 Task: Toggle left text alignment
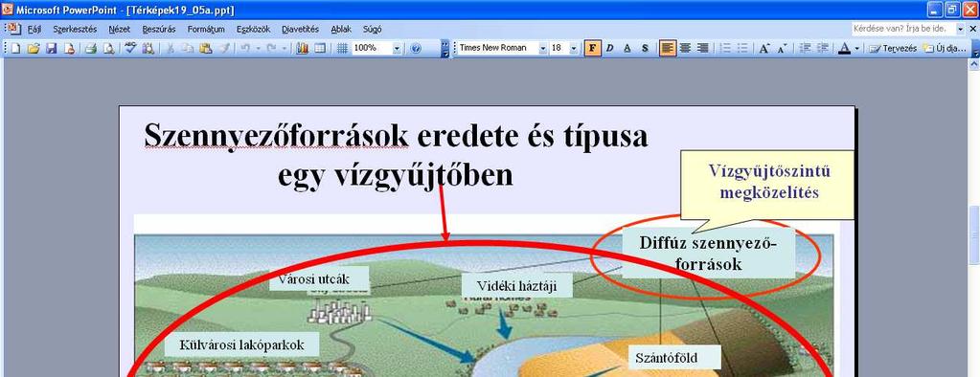coord(668,48)
